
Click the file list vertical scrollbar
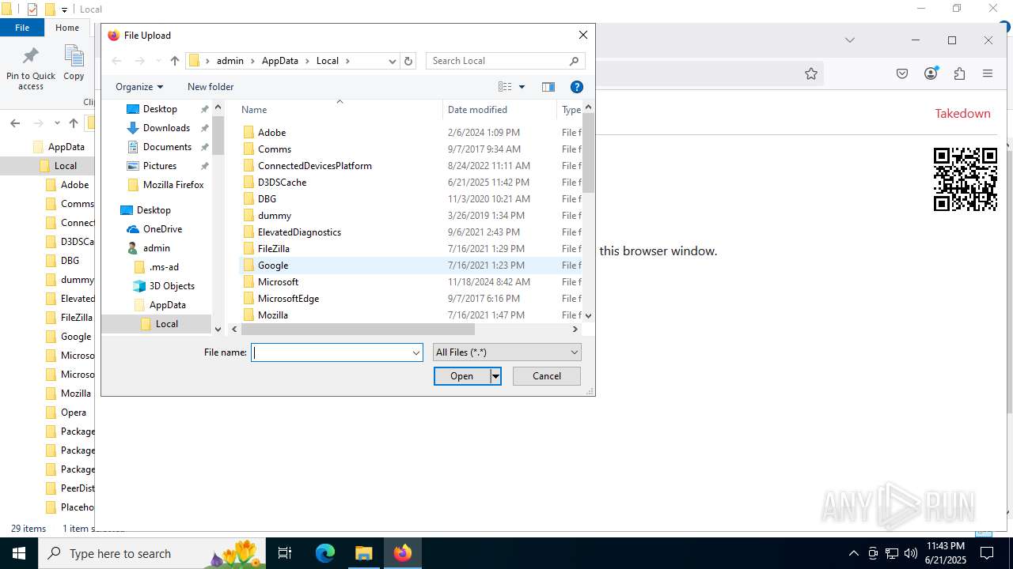click(588, 153)
